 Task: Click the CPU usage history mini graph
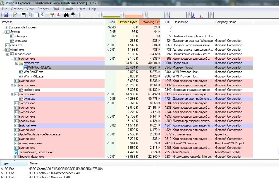[90, 15]
